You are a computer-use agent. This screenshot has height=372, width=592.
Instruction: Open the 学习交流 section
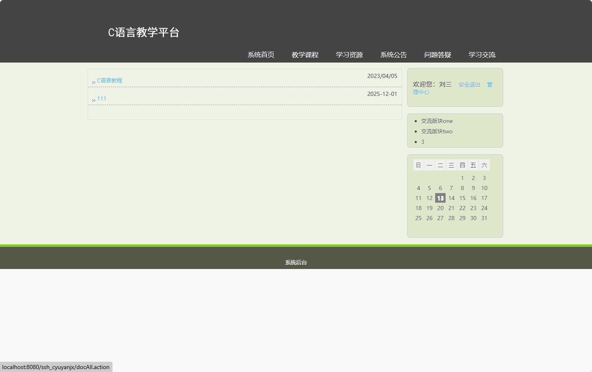tap(482, 54)
